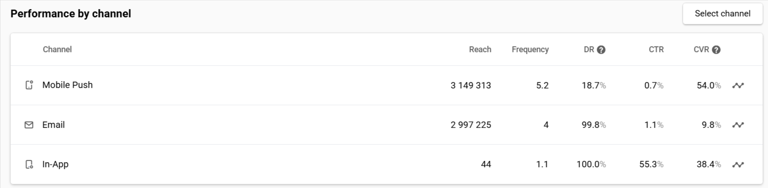Click the Performance by channel heading
The width and height of the screenshot is (768, 188).
click(71, 14)
